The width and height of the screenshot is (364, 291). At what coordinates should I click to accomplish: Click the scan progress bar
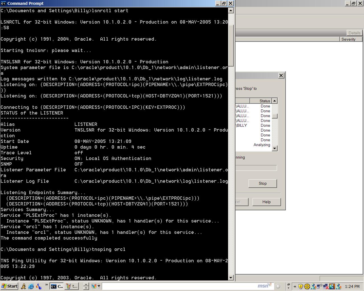(x=256, y=168)
